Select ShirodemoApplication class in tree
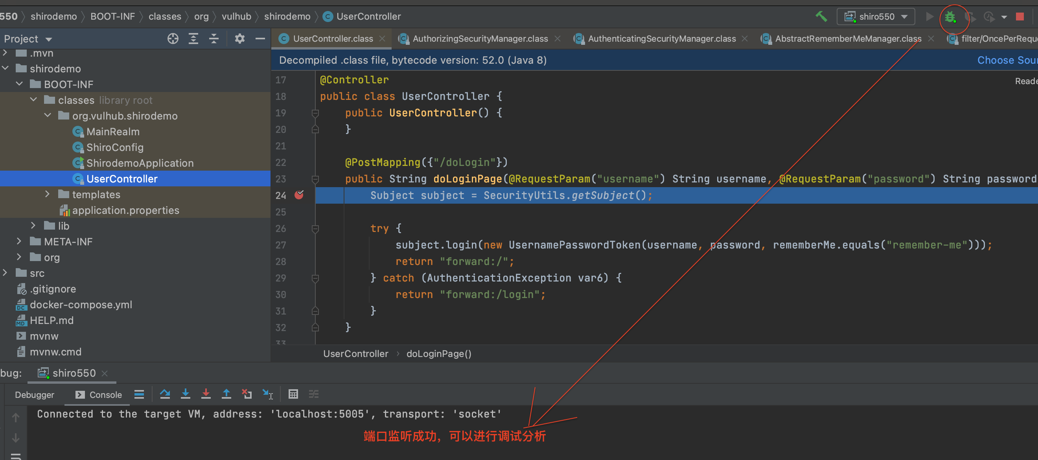The width and height of the screenshot is (1038, 460). coord(140,163)
